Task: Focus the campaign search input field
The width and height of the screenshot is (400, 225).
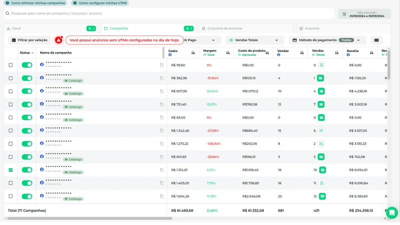Action: tap(169, 13)
